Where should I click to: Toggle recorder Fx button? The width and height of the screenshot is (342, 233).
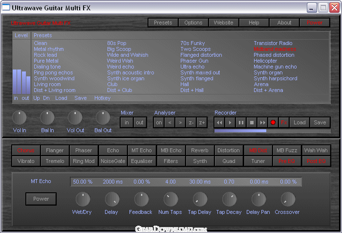tap(284, 123)
